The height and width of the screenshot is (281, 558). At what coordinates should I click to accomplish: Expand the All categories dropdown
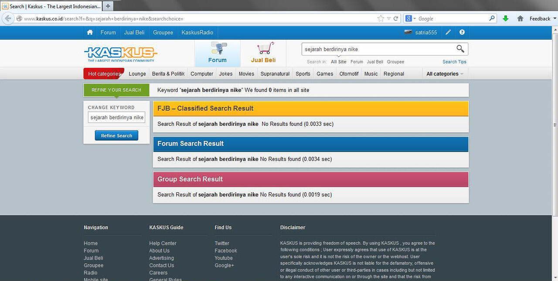445,74
